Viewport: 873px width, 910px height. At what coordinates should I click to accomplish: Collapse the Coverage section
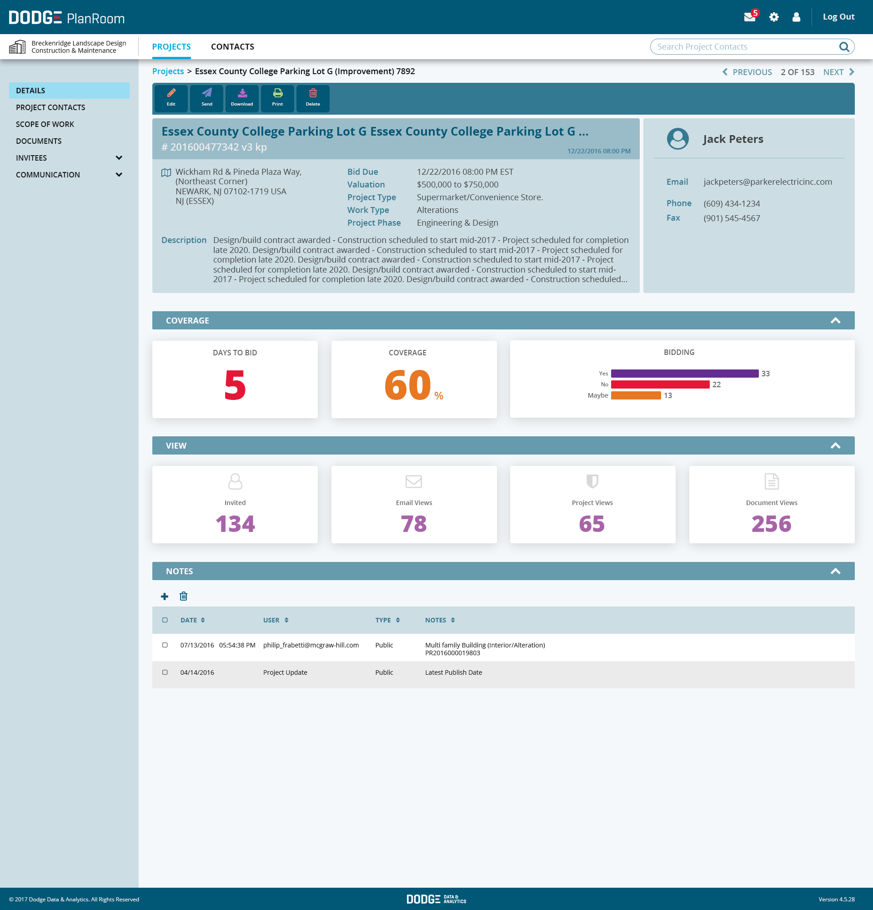835,320
